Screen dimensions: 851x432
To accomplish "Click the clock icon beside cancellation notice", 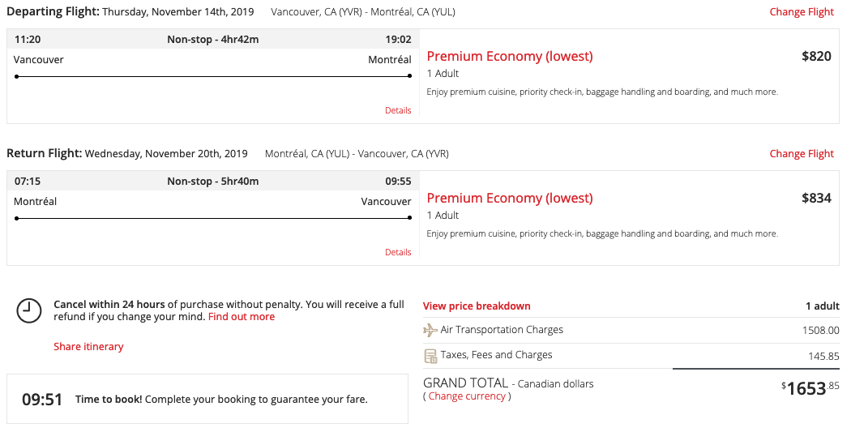I will tap(29, 310).
